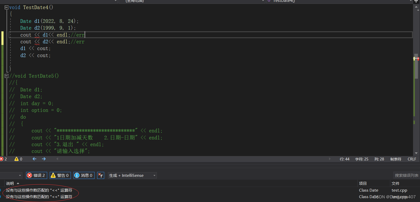Click the split editor window icon
The image size is (420, 202).
point(416,1)
